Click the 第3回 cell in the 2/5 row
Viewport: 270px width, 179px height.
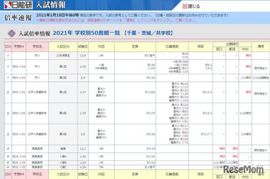pyautogui.click(x=63, y=134)
